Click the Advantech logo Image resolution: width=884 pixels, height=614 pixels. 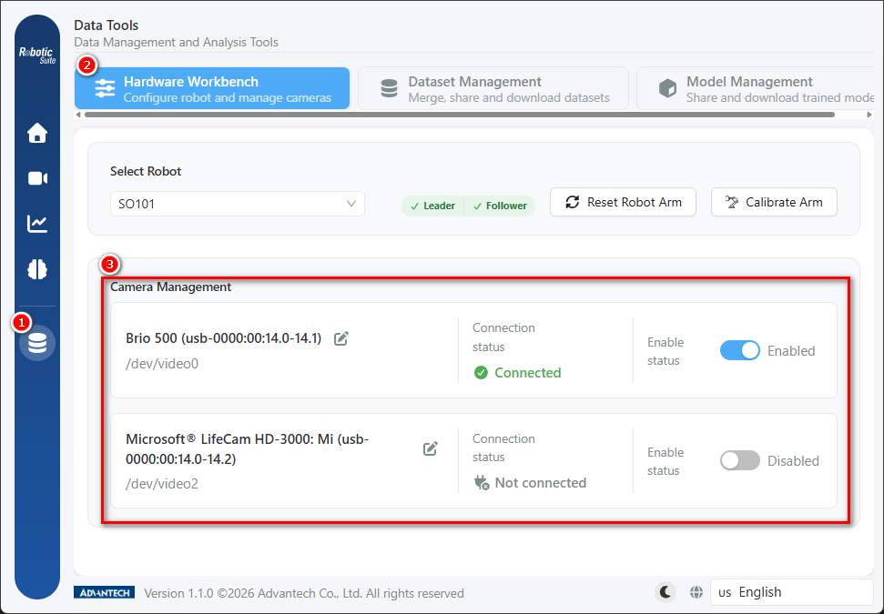tap(105, 592)
